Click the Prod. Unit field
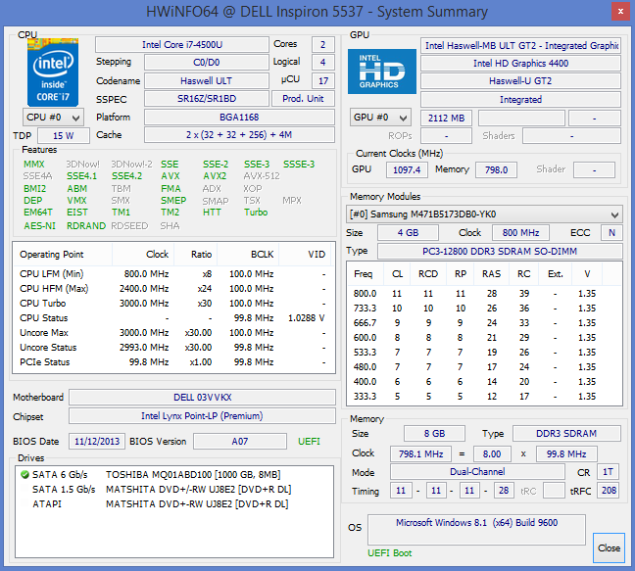Screen dimensions: 635x571 pyautogui.click(x=303, y=98)
